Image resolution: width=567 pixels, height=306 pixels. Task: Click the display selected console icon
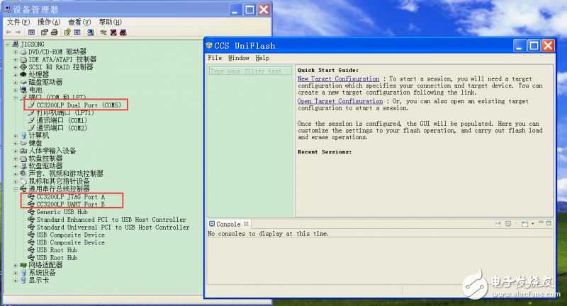pos(508,223)
